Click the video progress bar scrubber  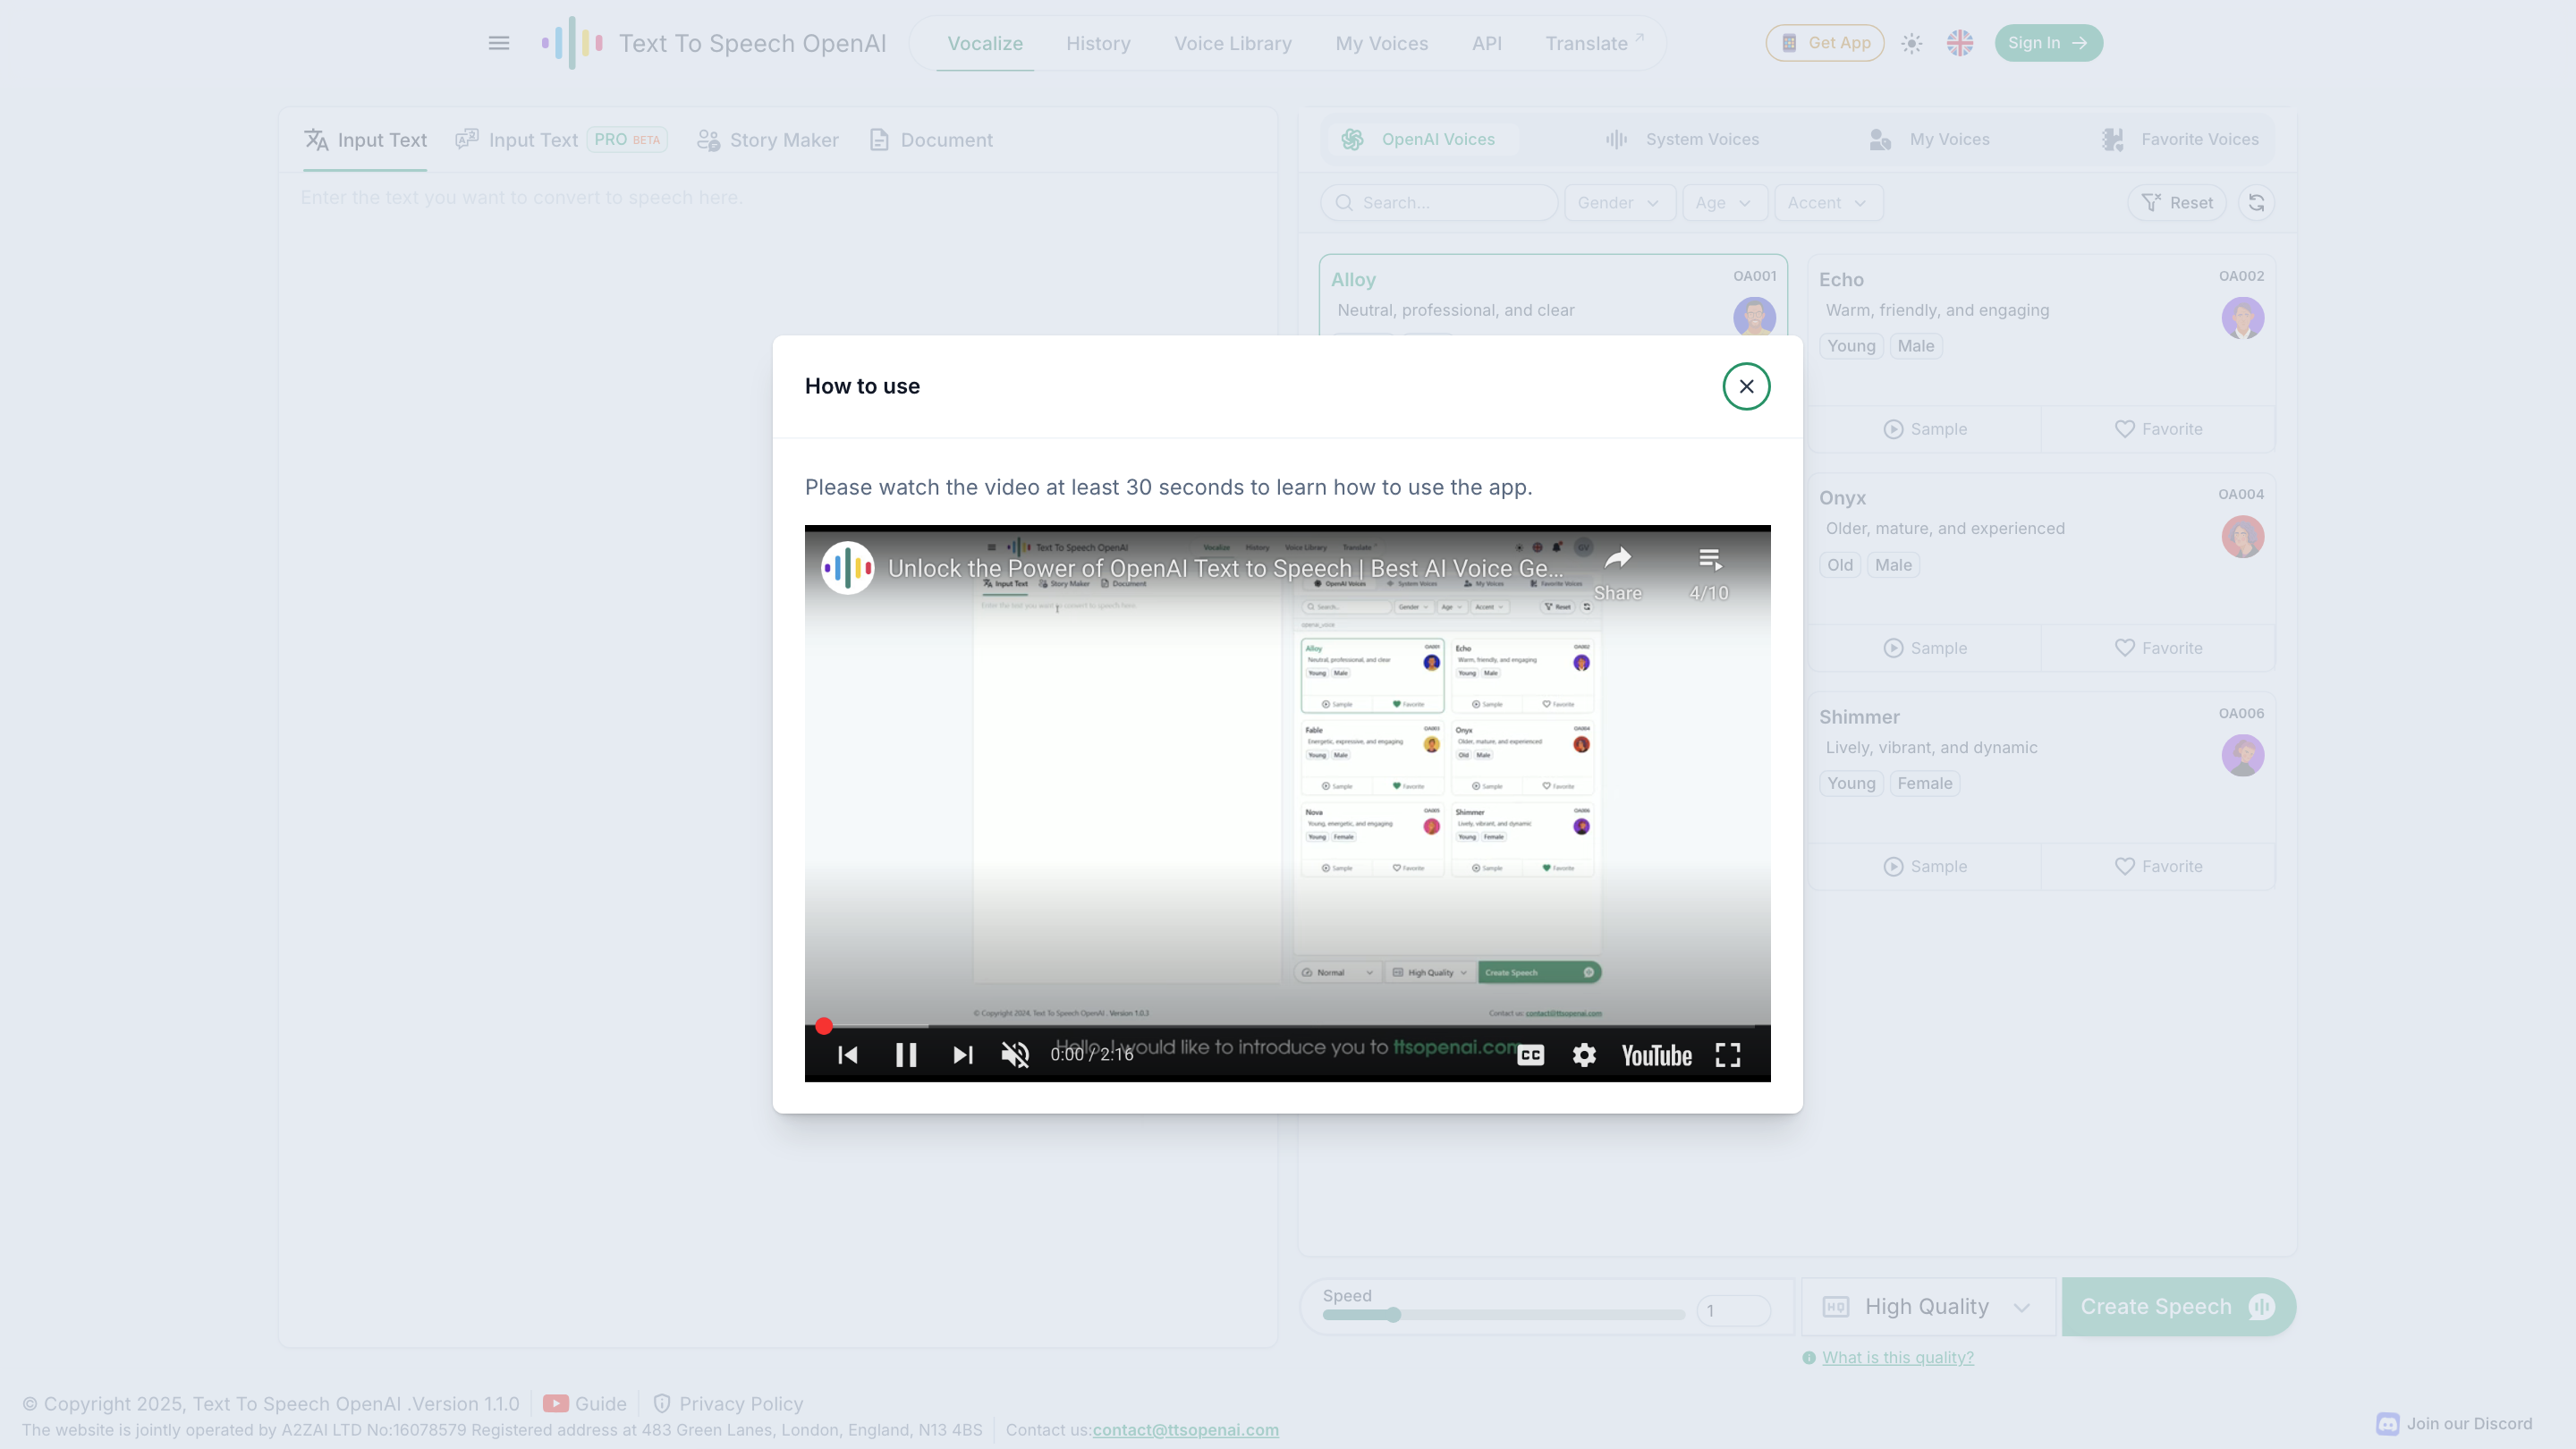(823, 1026)
